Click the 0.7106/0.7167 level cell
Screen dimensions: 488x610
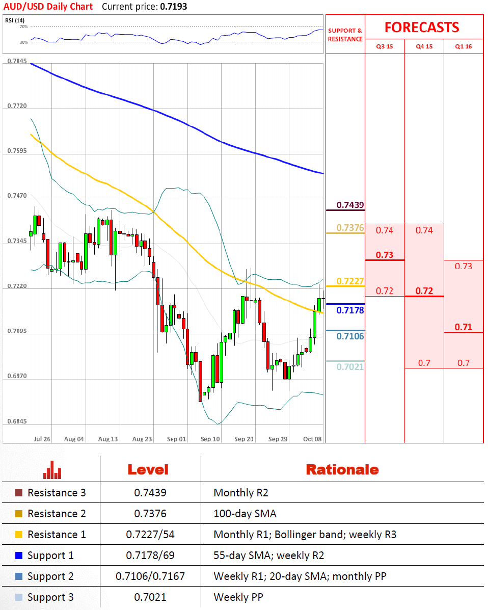coord(150,576)
